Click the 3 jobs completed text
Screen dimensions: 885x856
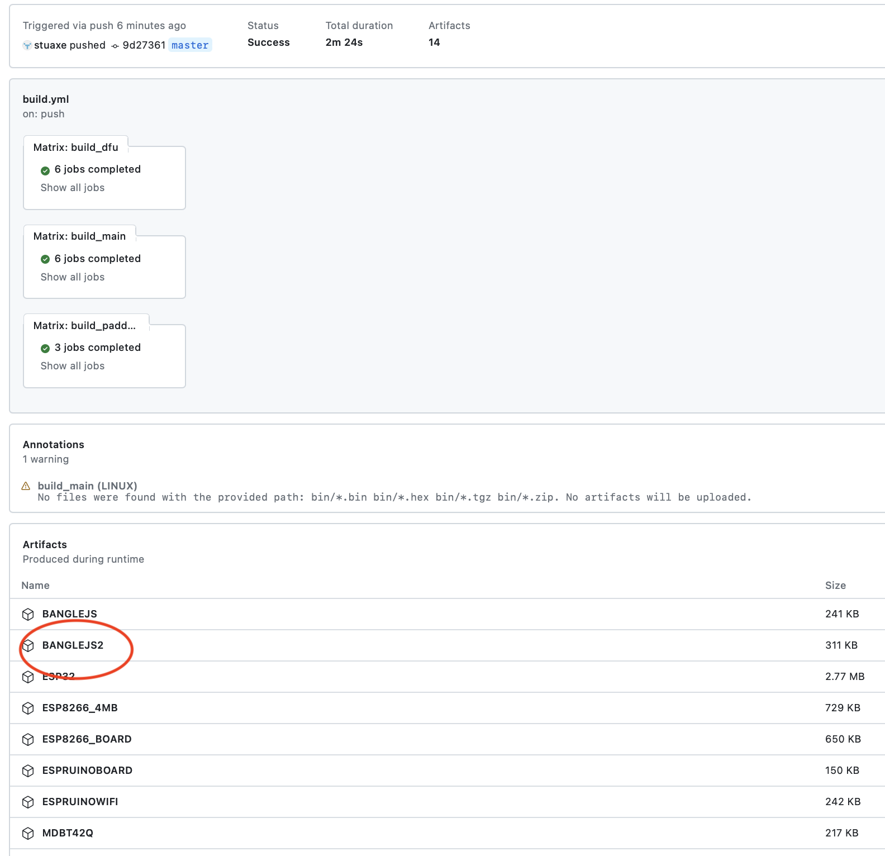[98, 348]
